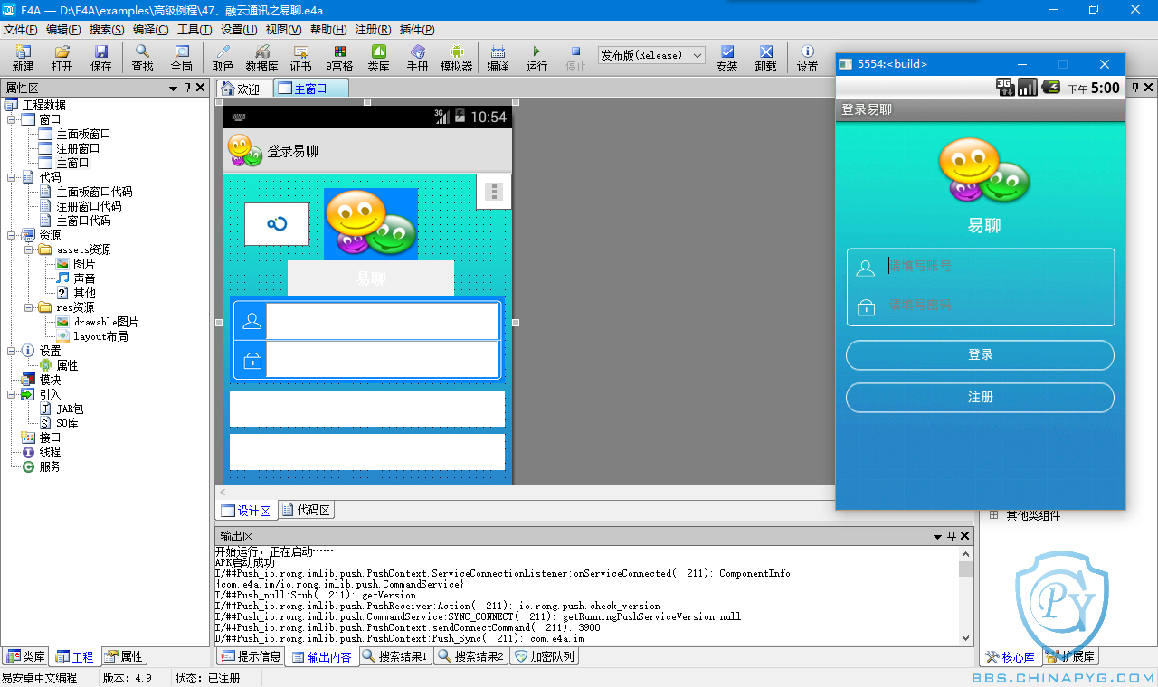Open the 视图(V) menu

pyautogui.click(x=283, y=30)
